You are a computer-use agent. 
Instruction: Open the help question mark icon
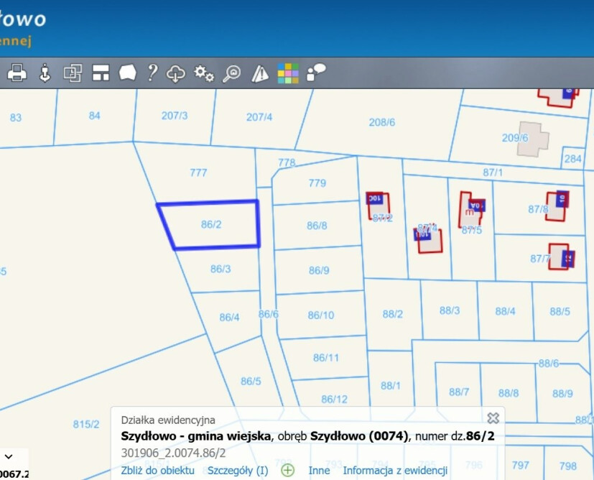[152, 73]
